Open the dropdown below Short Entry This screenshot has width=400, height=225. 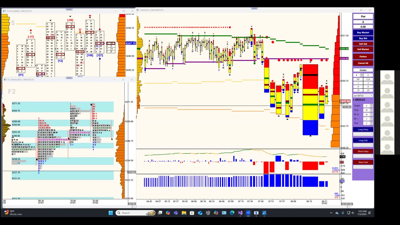(x=363, y=156)
